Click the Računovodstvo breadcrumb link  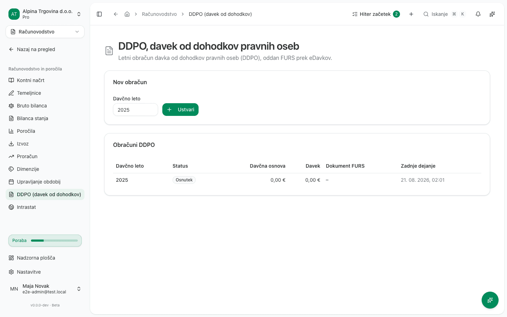(159, 14)
